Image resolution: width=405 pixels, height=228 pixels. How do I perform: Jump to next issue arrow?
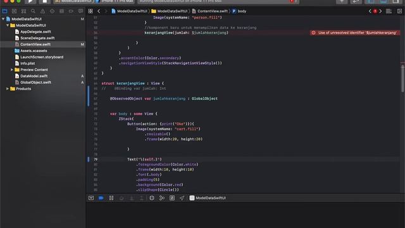coord(380,11)
